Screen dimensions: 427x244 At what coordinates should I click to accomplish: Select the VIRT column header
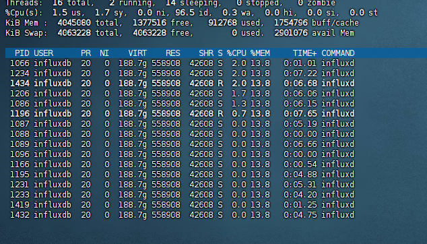137,53
